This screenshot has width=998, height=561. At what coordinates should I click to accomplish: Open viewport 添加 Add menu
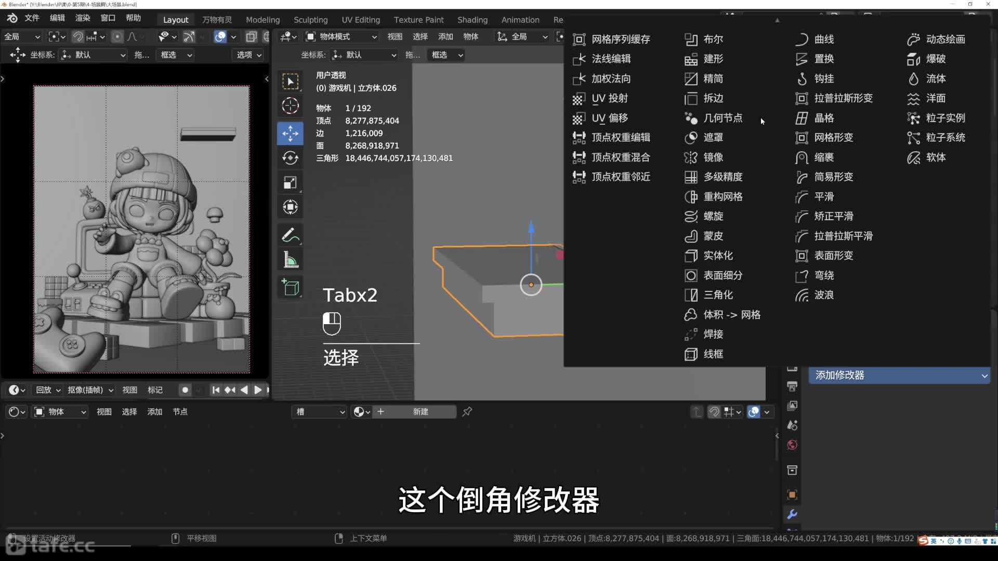(445, 37)
